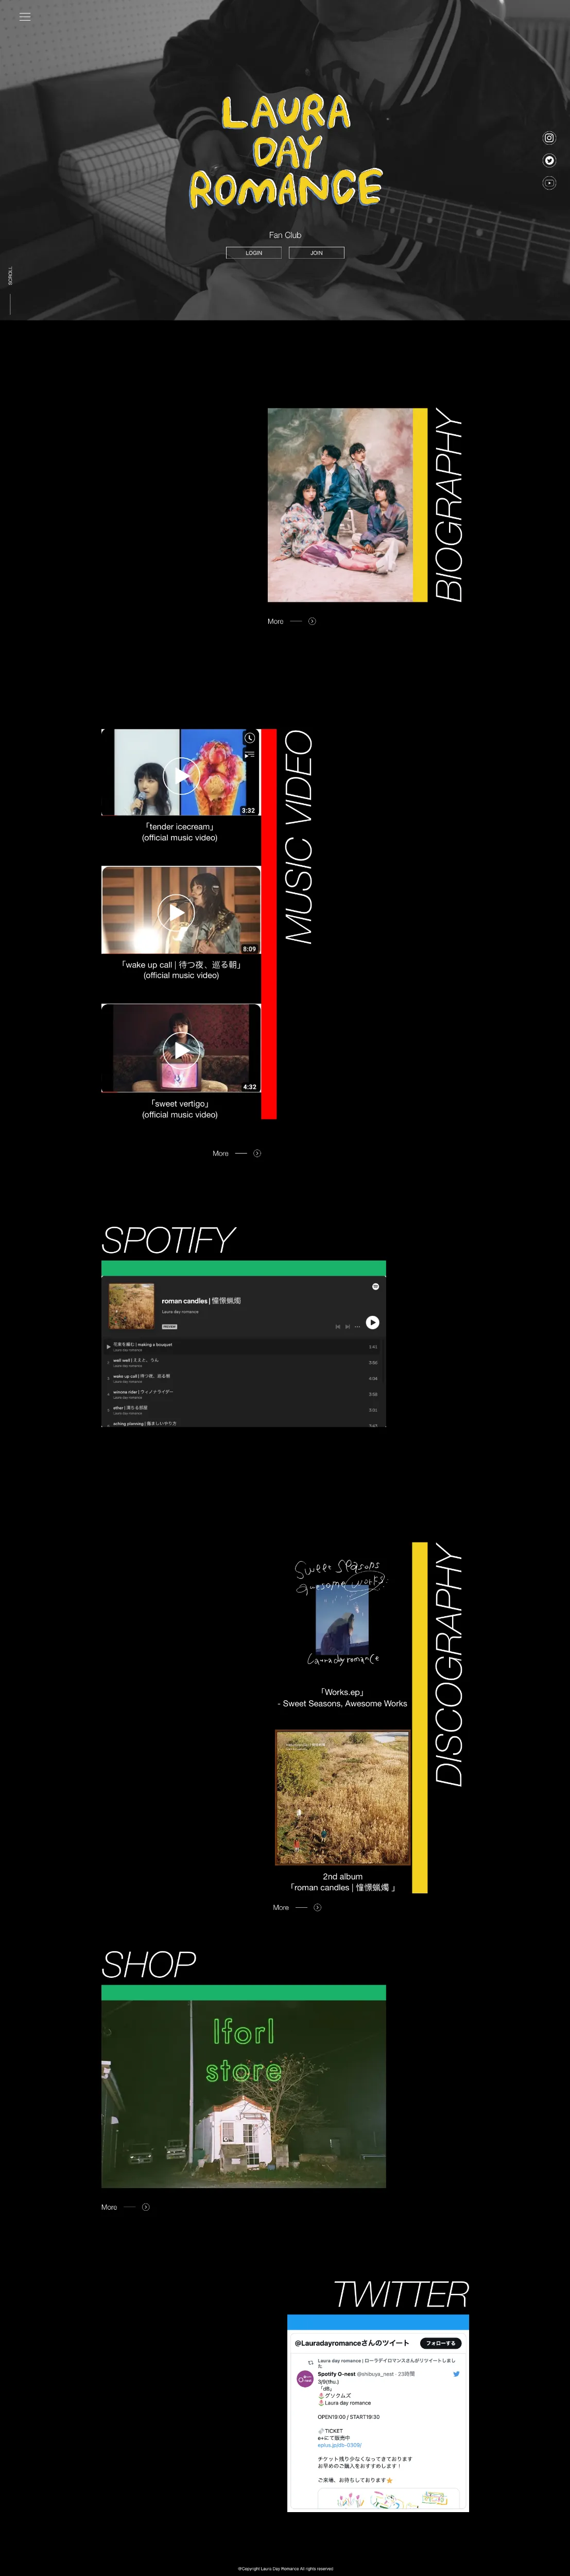The width and height of the screenshot is (570, 2576).
Task: Go to previous track in Spotify player
Action: click(337, 1327)
